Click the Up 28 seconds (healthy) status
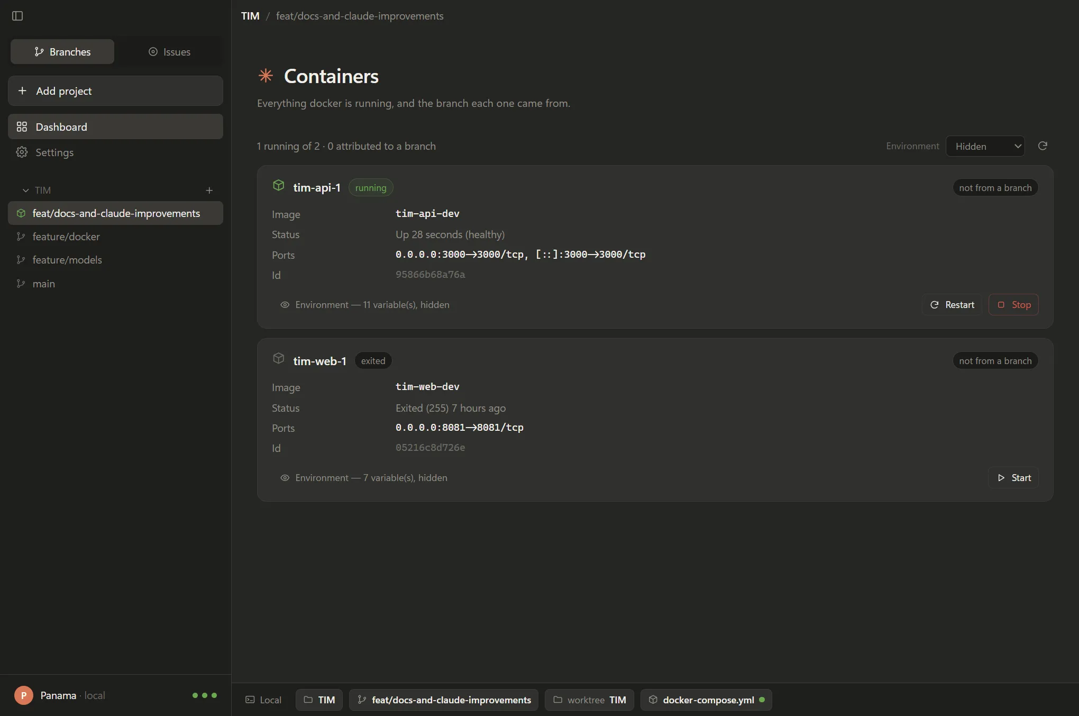Screen dimensions: 1079x716 pos(450,234)
